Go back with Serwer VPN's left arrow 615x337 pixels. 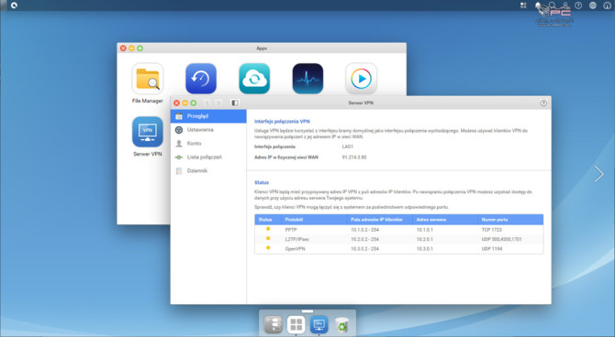pos(207,103)
